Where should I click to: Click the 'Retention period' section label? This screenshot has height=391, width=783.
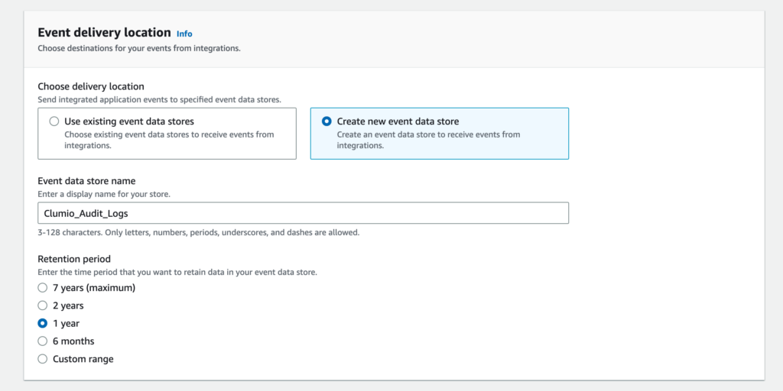tap(74, 259)
